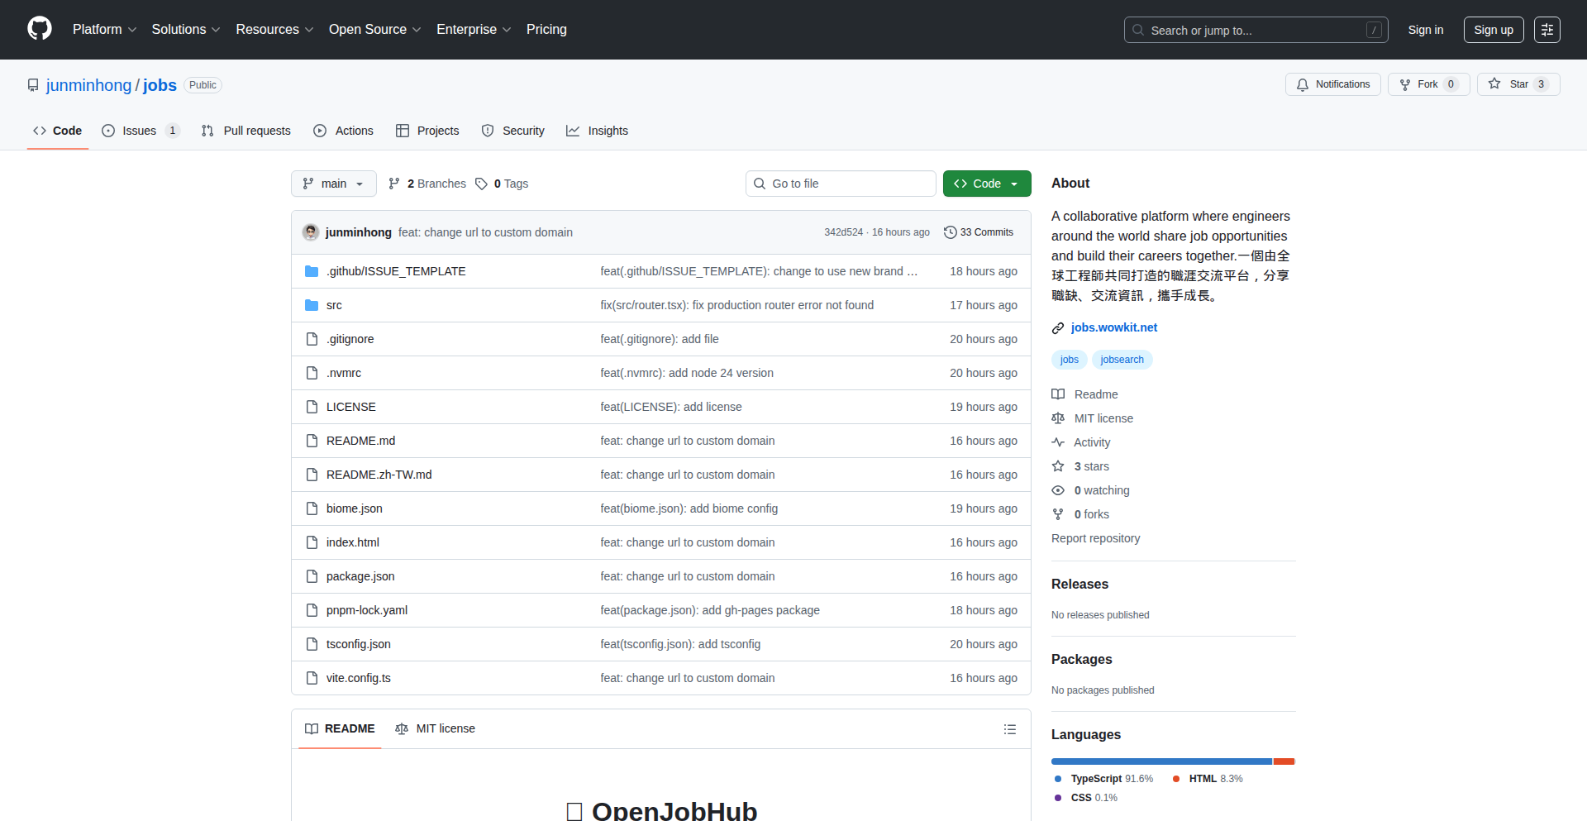This screenshot has height=821, width=1587.
Task: Open the index.html file
Action: [x=353, y=542]
